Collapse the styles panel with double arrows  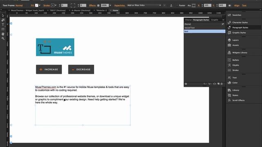[x=224, y=20]
